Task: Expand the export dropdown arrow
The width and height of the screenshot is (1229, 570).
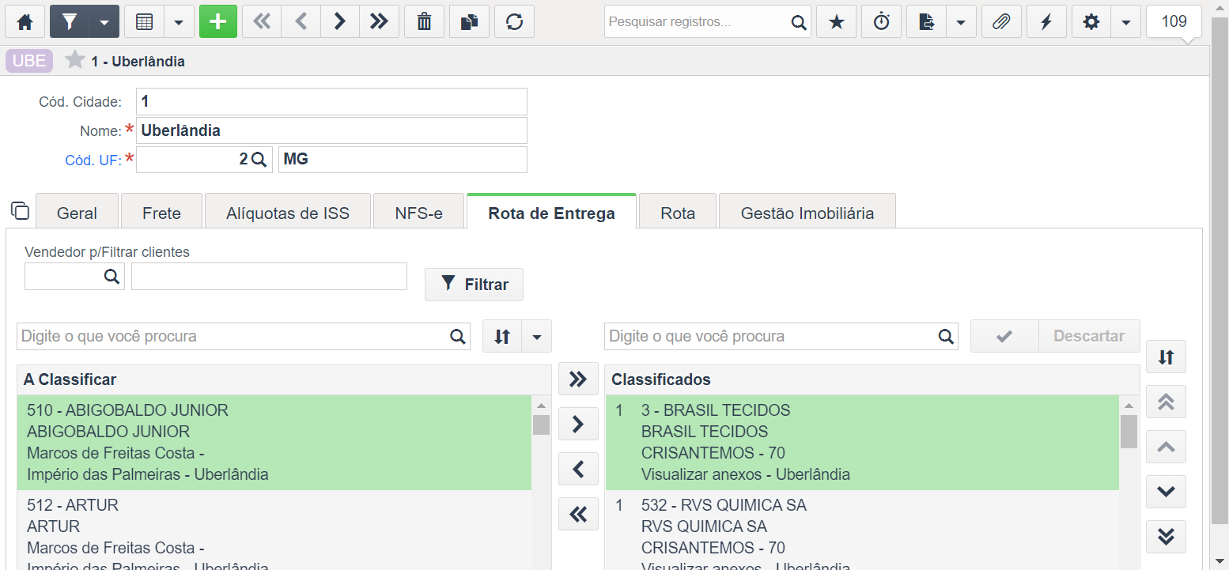Action: click(x=961, y=22)
